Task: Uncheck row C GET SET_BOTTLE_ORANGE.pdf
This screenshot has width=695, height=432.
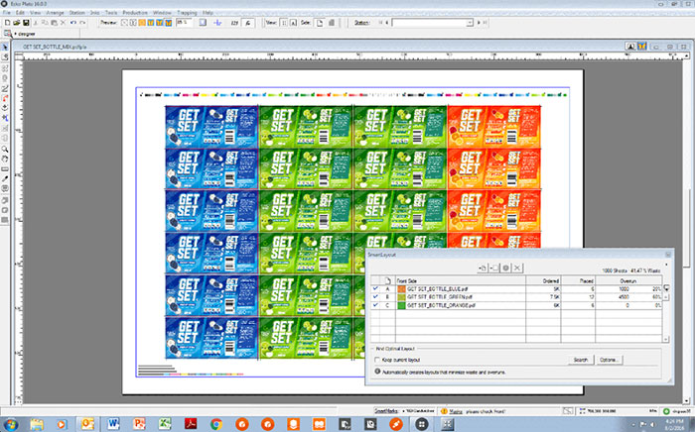Action: (376, 305)
